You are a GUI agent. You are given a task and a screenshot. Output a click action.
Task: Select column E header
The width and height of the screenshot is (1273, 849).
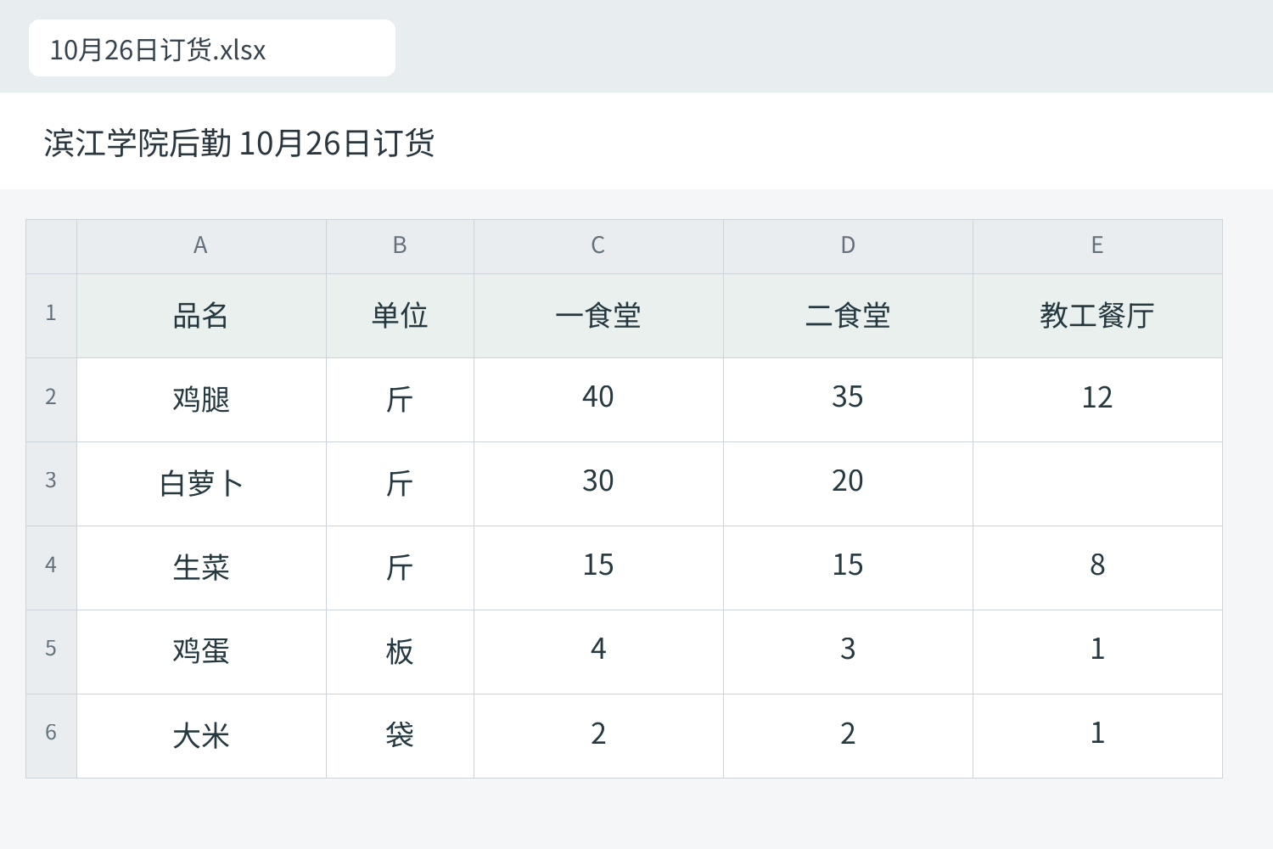(1097, 246)
